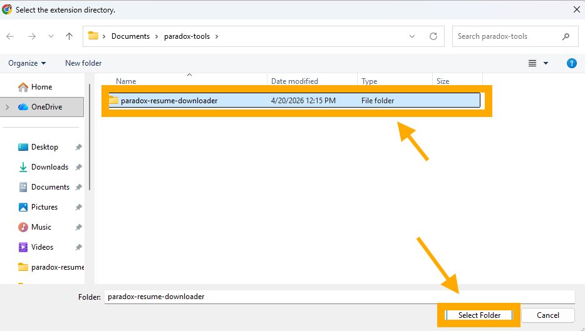
Task: Unpin Desktop using its pin icon
Action: (x=78, y=147)
